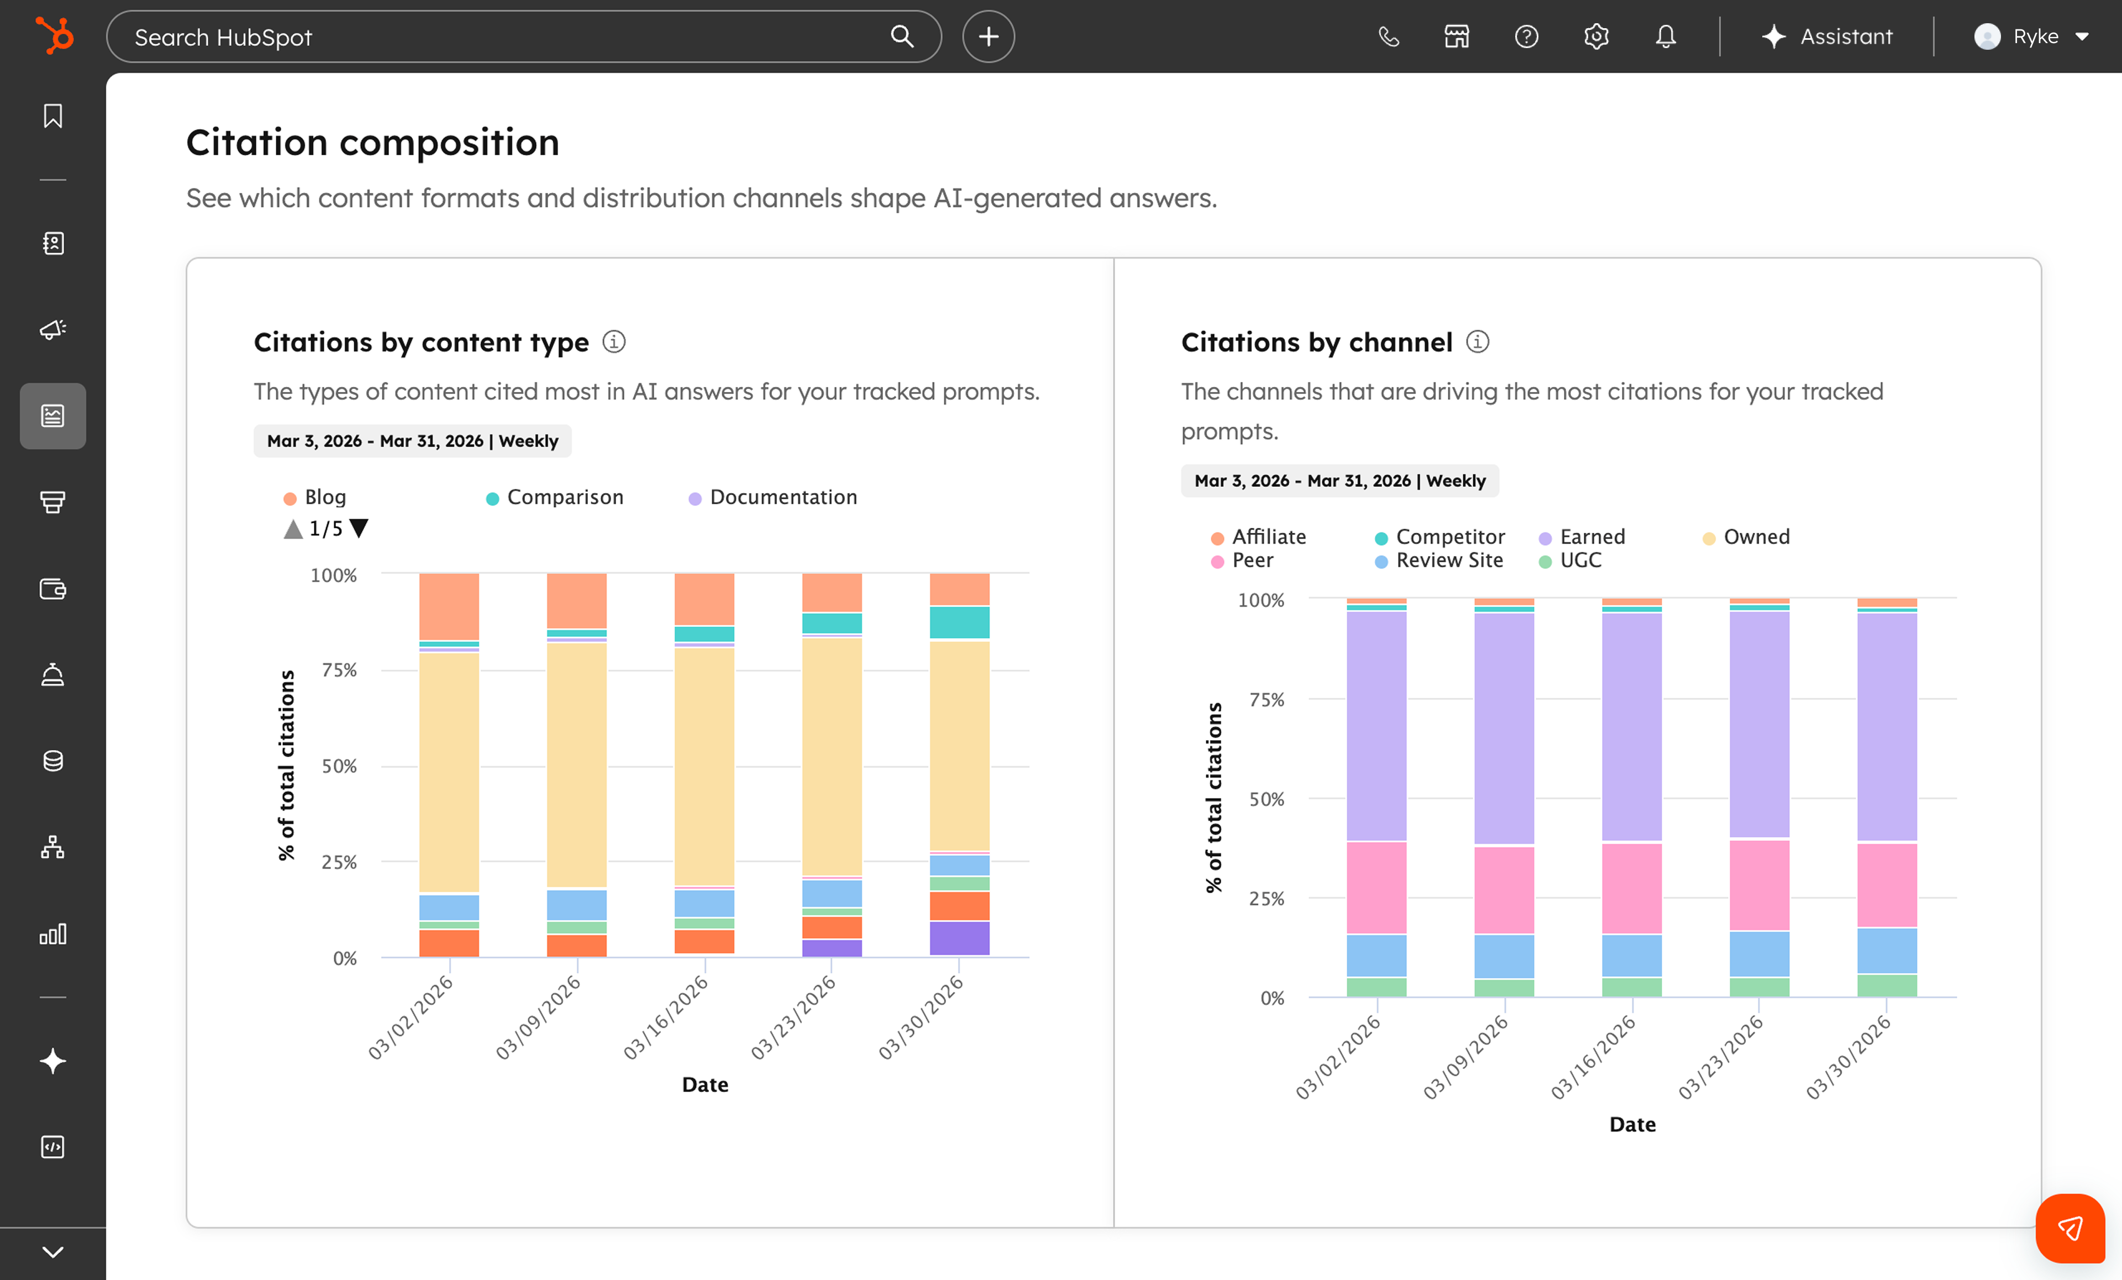Image resolution: width=2122 pixels, height=1280 pixels.
Task: Launch the Developer tools code icon
Action: point(52,1146)
